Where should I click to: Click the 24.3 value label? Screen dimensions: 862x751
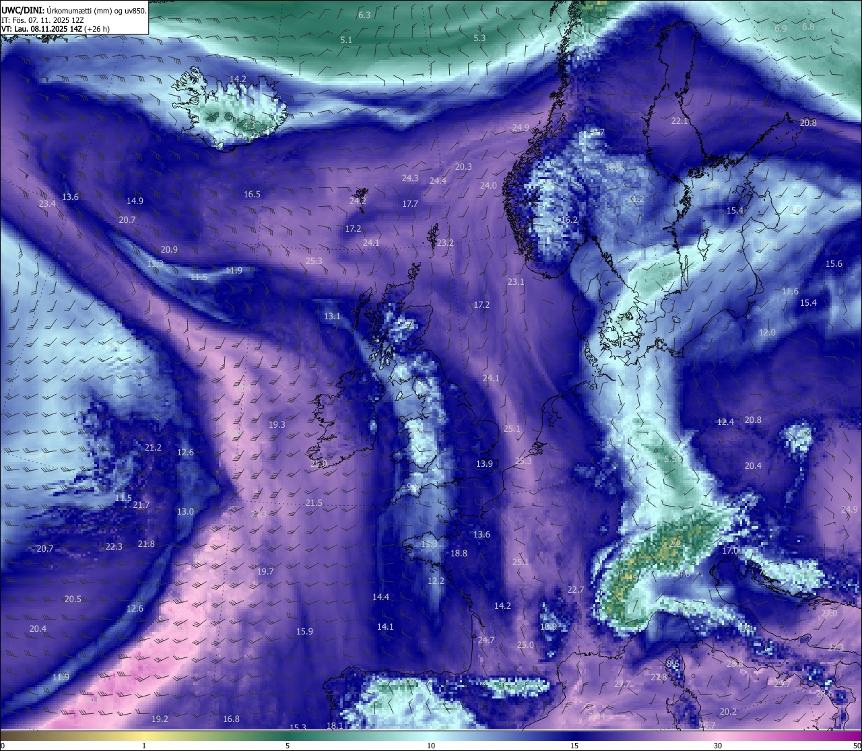click(410, 178)
